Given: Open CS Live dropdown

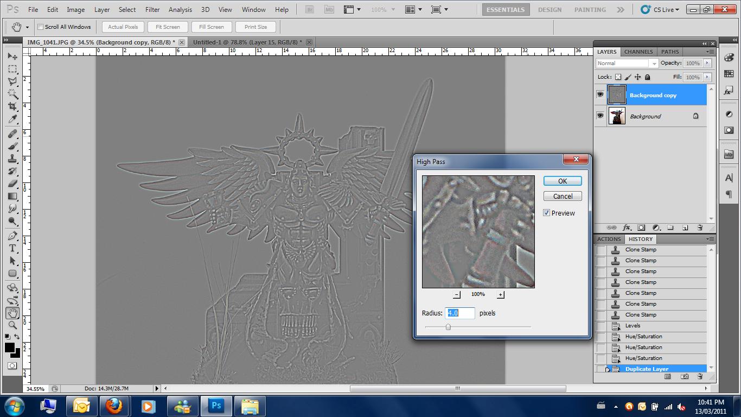Looking at the screenshot, I should (x=660, y=9).
